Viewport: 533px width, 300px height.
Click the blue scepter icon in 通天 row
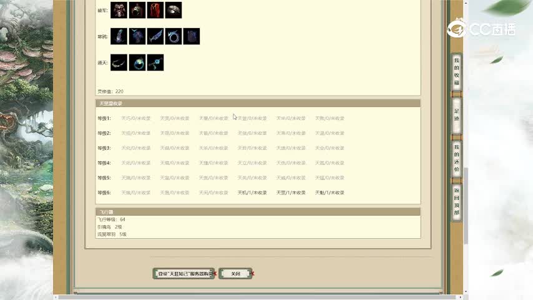click(155, 62)
